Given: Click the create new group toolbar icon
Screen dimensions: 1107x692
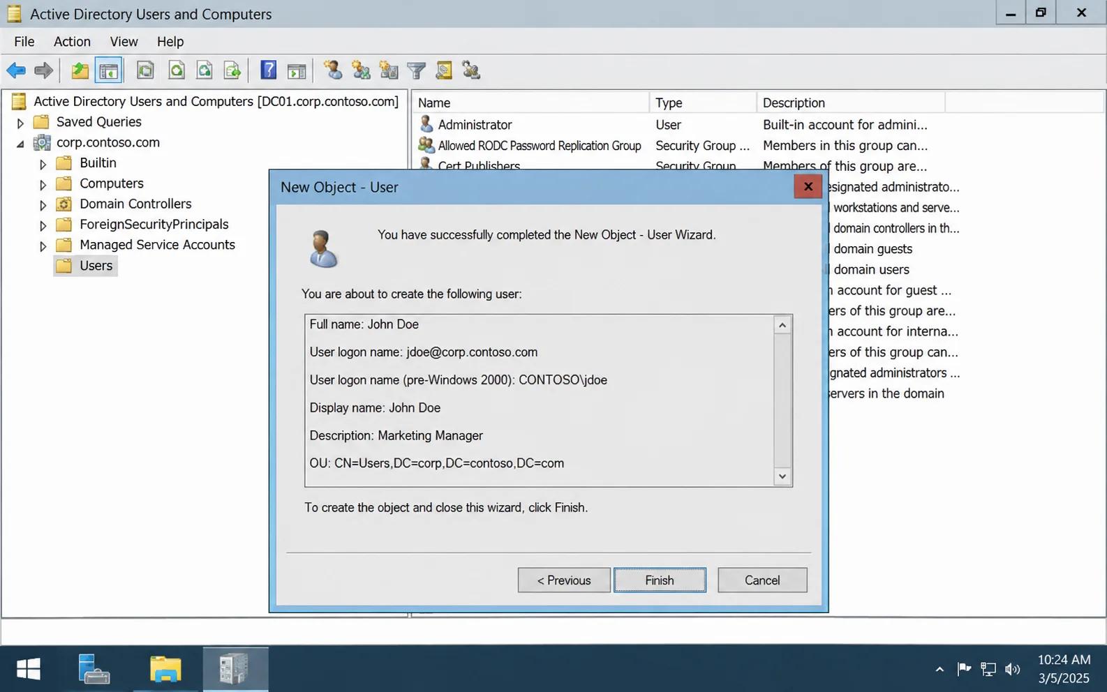Looking at the screenshot, I should [361, 70].
